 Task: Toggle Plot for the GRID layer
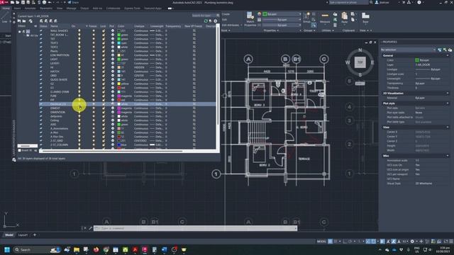[113, 76]
